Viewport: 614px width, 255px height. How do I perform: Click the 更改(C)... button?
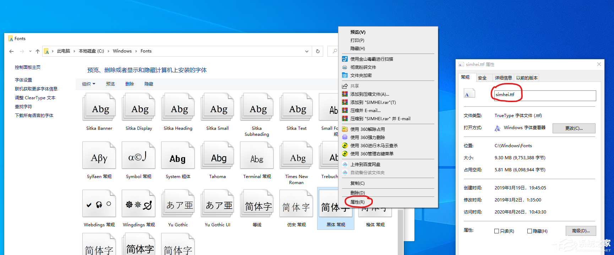574,128
